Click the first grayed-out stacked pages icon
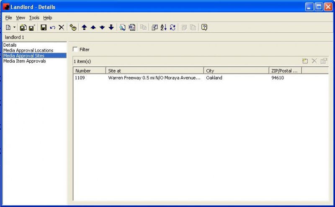Screen dimensions: 335x207 [184, 27]
